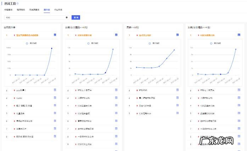
Task: Open the rank 8 keyword in 全网飙升榜
Action: click(25, 136)
